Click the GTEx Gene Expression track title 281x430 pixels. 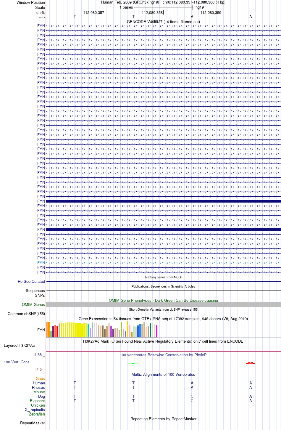[163, 319]
